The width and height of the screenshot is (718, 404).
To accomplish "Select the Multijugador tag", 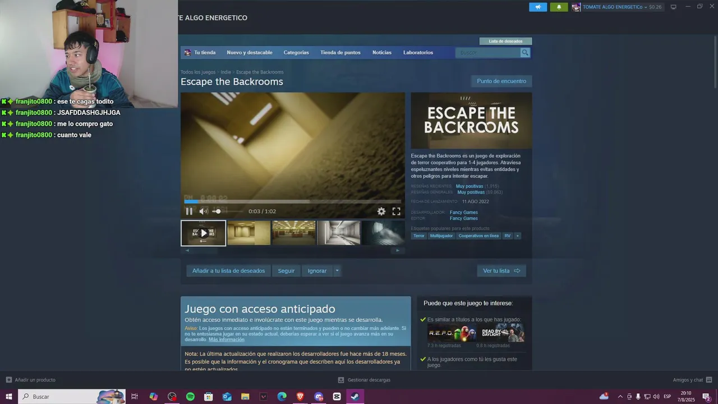I will (x=441, y=236).
